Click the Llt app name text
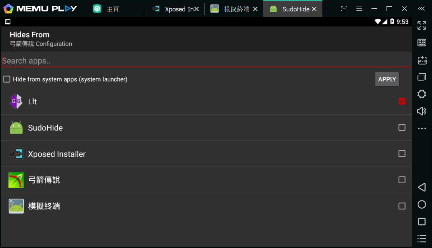This screenshot has height=248, width=432. coord(33,101)
